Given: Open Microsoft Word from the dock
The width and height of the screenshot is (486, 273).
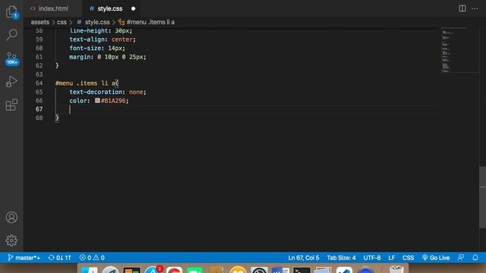Looking at the screenshot, I should 280,270.
